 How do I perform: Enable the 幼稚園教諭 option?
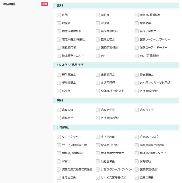98,161
